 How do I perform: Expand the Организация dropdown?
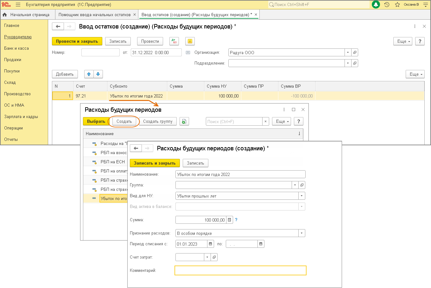pos(348,53)
